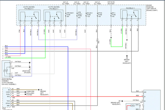165x110 pixels.
Task: Click the EA2 connector label on the BLK wire
Action: (x=98, y=42)
